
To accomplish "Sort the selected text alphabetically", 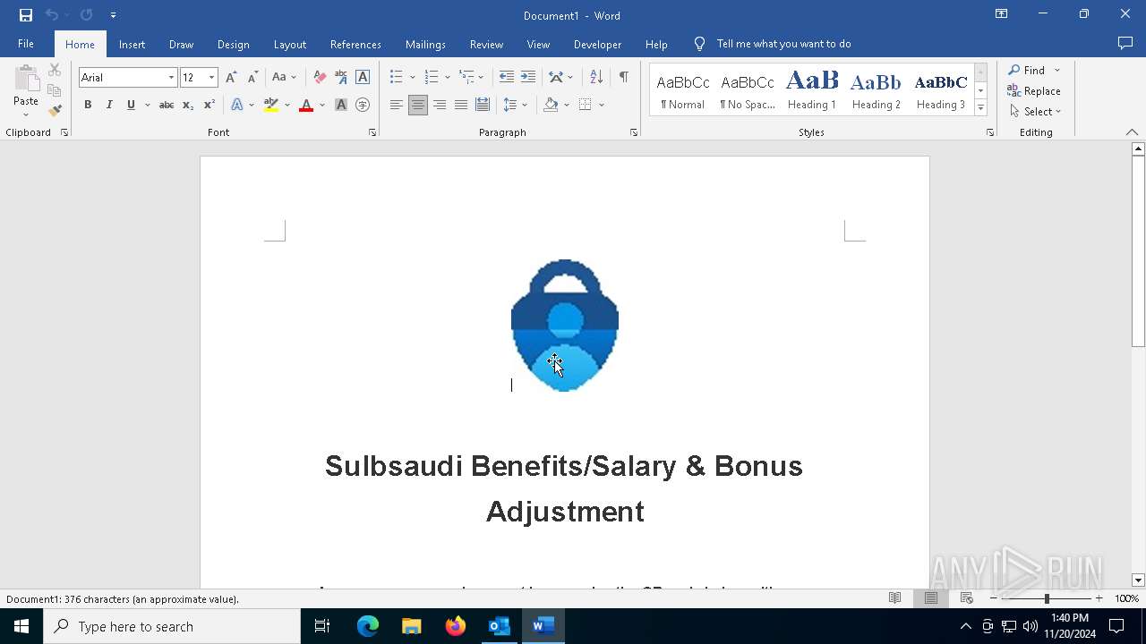I will coord(596,77).
